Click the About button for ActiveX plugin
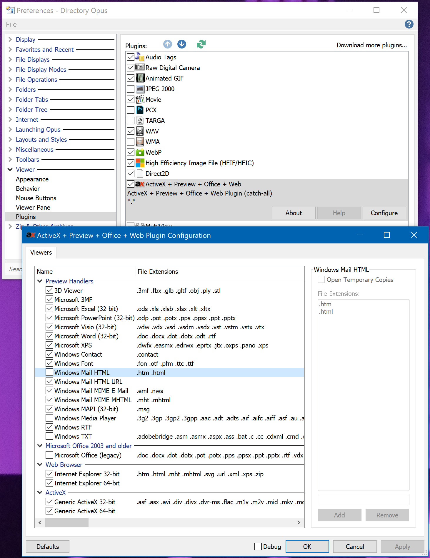430x558 pixels. pyautogui.click(x=294, y=213)
